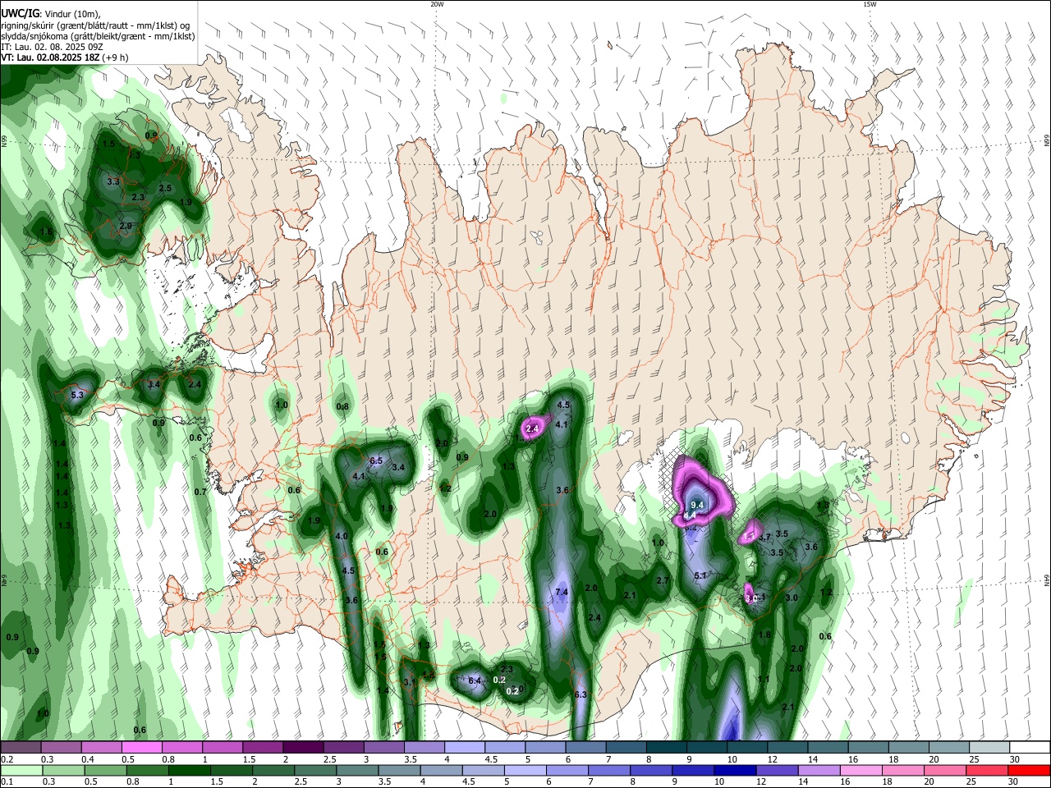
Task: Click the red 30 swatch in lower legend row
Action: 1029,770
